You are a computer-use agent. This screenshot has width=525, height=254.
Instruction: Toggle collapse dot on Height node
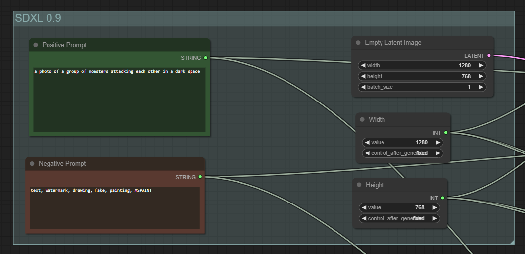359,185
